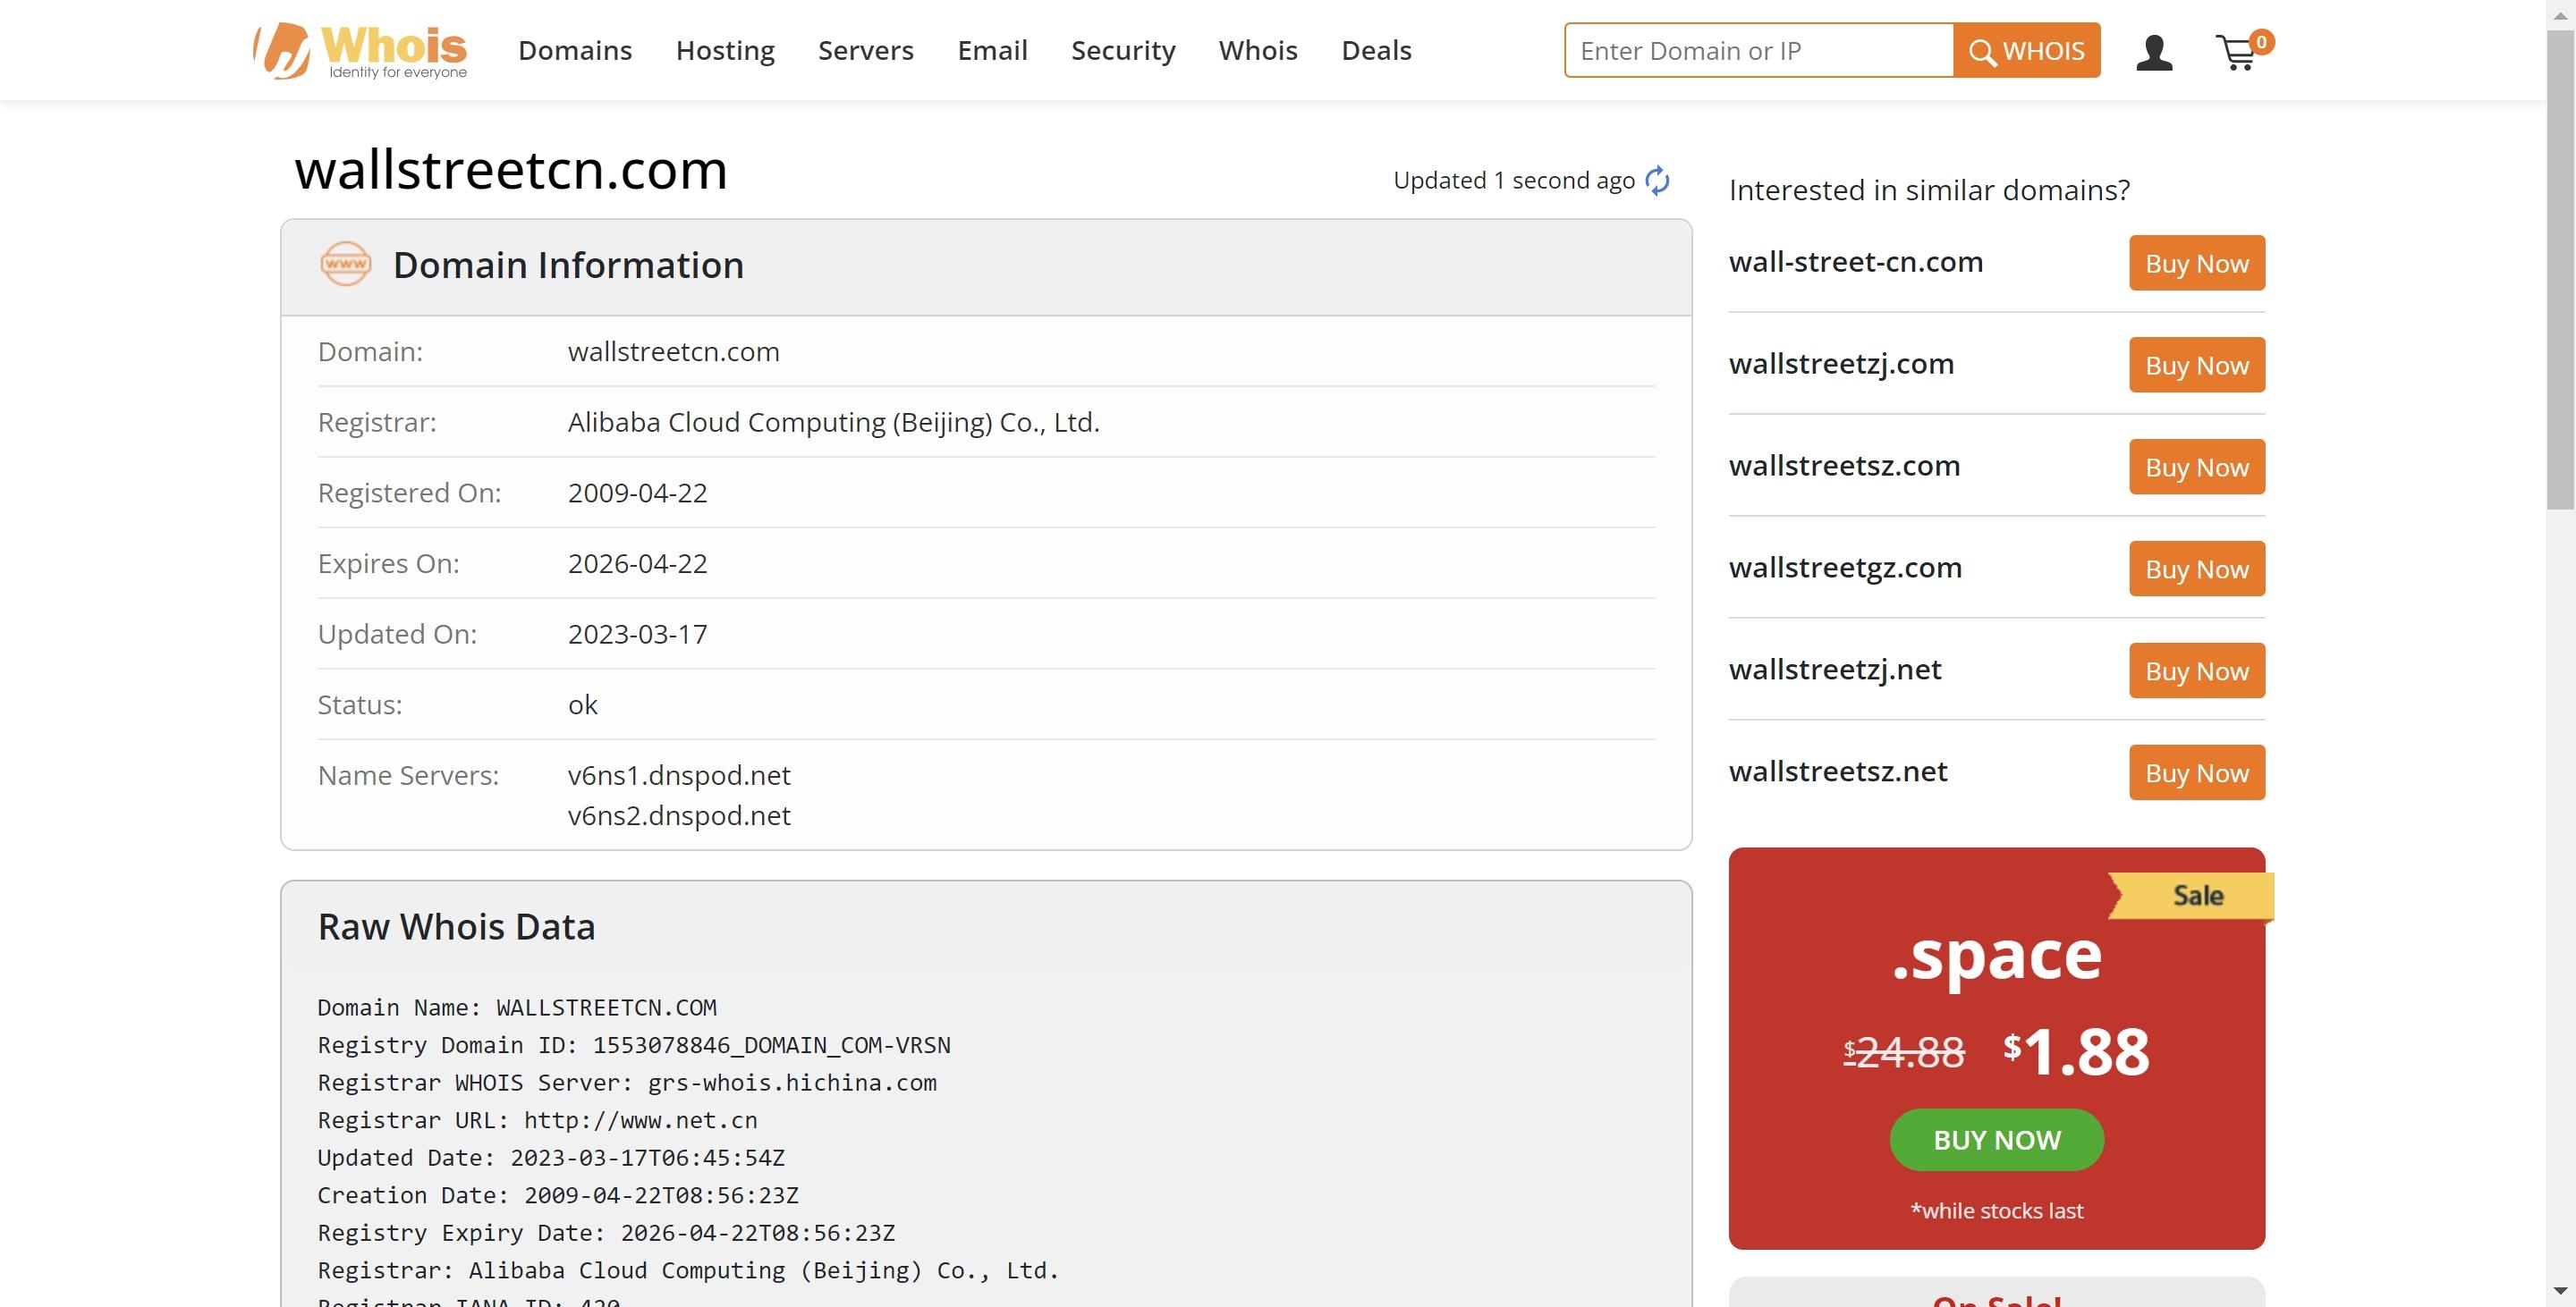The width and height of the screenshot is (2576, 1307).
Task: Click the $1.88 sale price
Action: pyautogui.click(x=2076, y=1051)
